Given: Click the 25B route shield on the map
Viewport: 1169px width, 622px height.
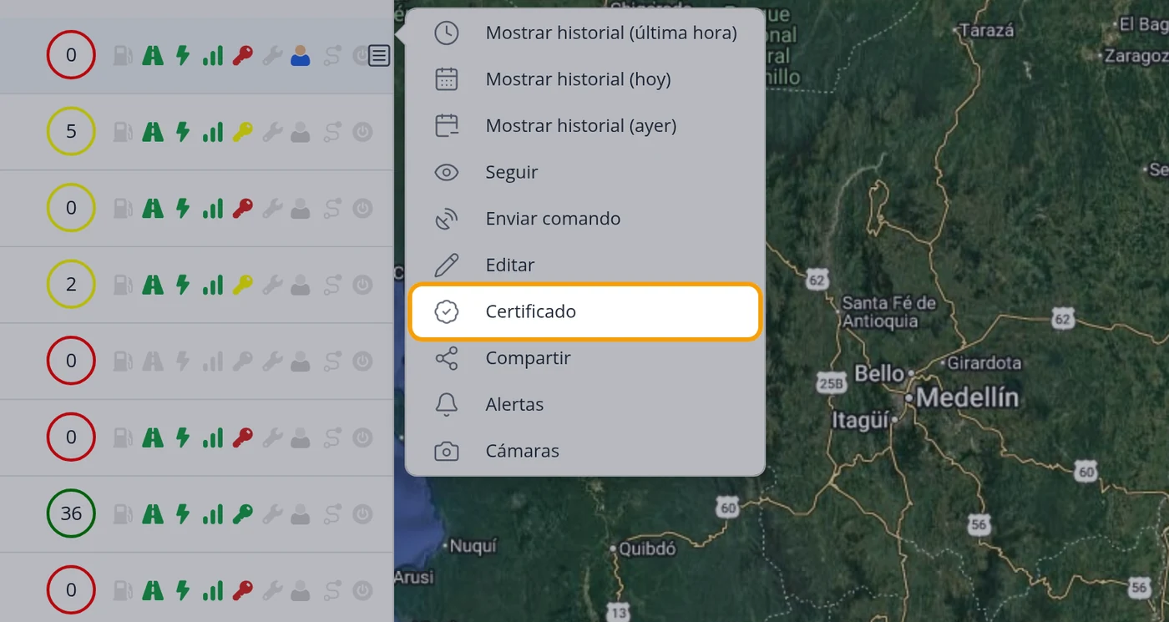Looking at the screenshot, I should (831, 384).
